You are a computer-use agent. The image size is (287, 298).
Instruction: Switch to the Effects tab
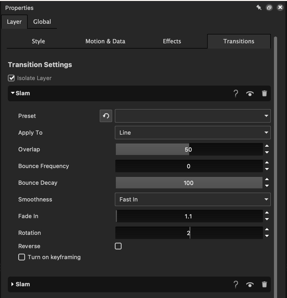coord(172,41)
